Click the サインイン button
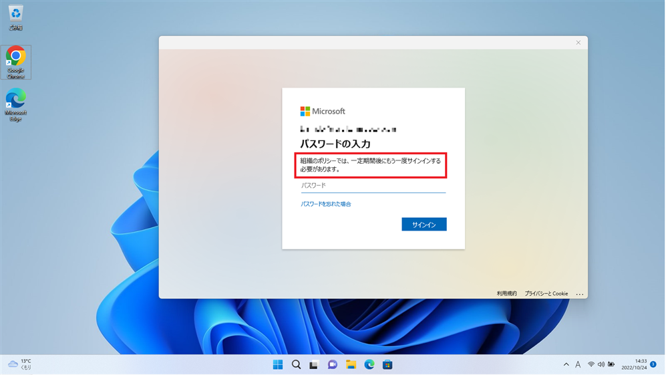 pyautogui.click(x=424, y=225)
